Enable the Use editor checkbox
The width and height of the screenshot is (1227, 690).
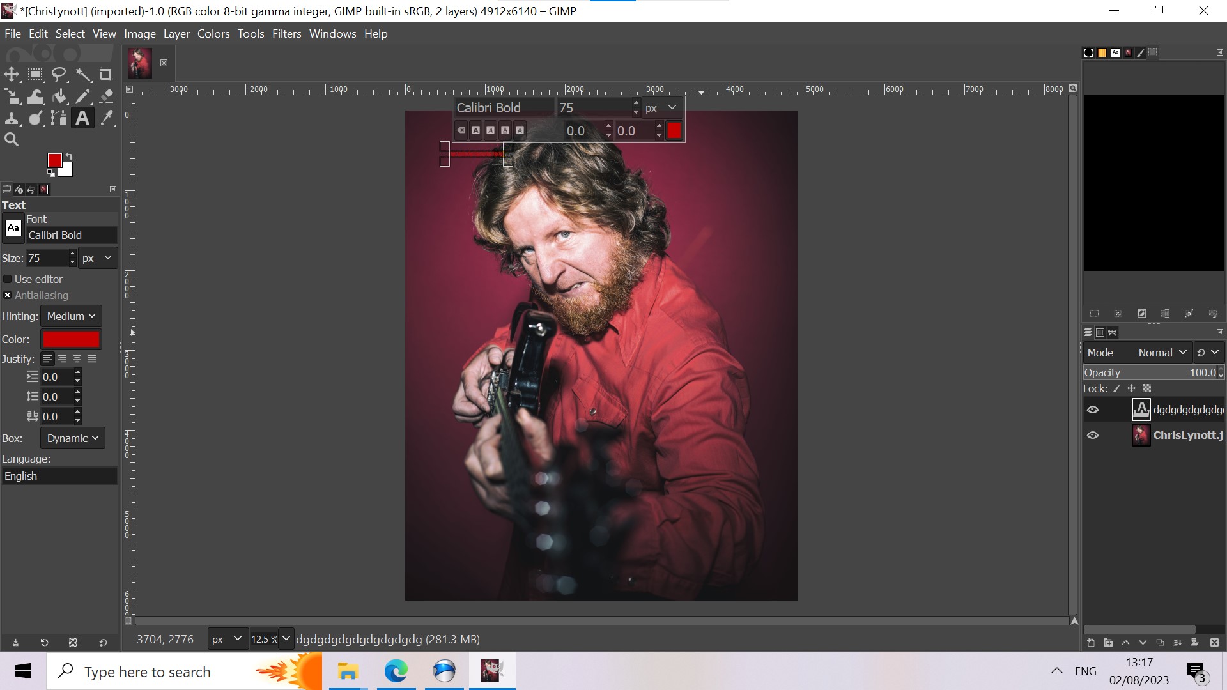(x=8, y=279)
